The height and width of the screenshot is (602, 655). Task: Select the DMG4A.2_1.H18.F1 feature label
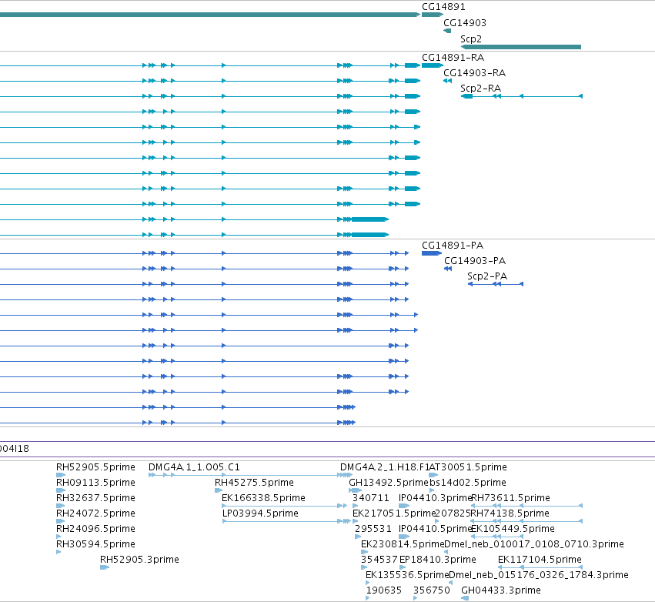[384, 467]
